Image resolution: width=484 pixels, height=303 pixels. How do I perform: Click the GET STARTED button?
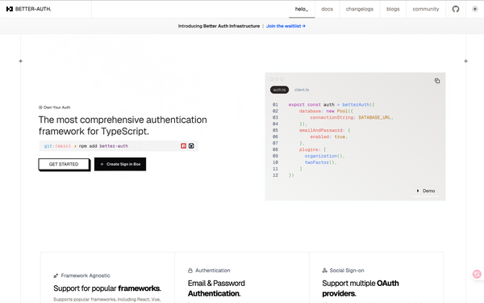click(x=64, y=164)
